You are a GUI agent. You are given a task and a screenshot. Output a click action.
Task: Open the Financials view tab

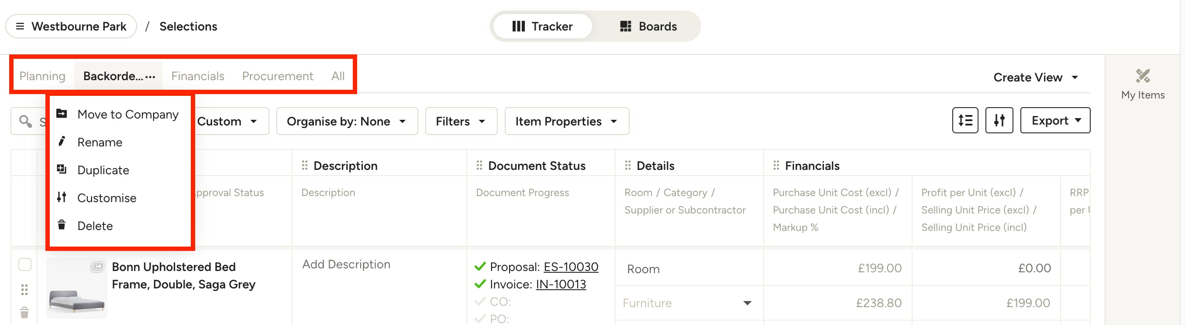tap(198, 76)
